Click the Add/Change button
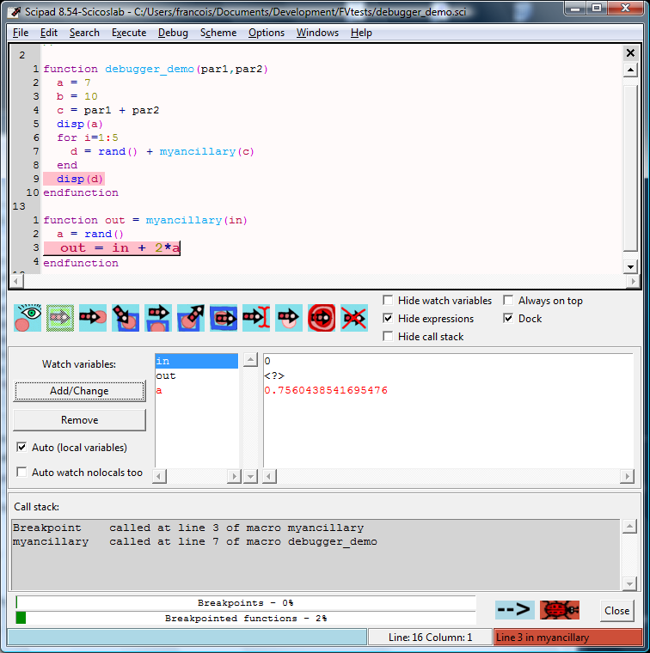Viewport: 650px width, 653px height. tap(79, 391)
